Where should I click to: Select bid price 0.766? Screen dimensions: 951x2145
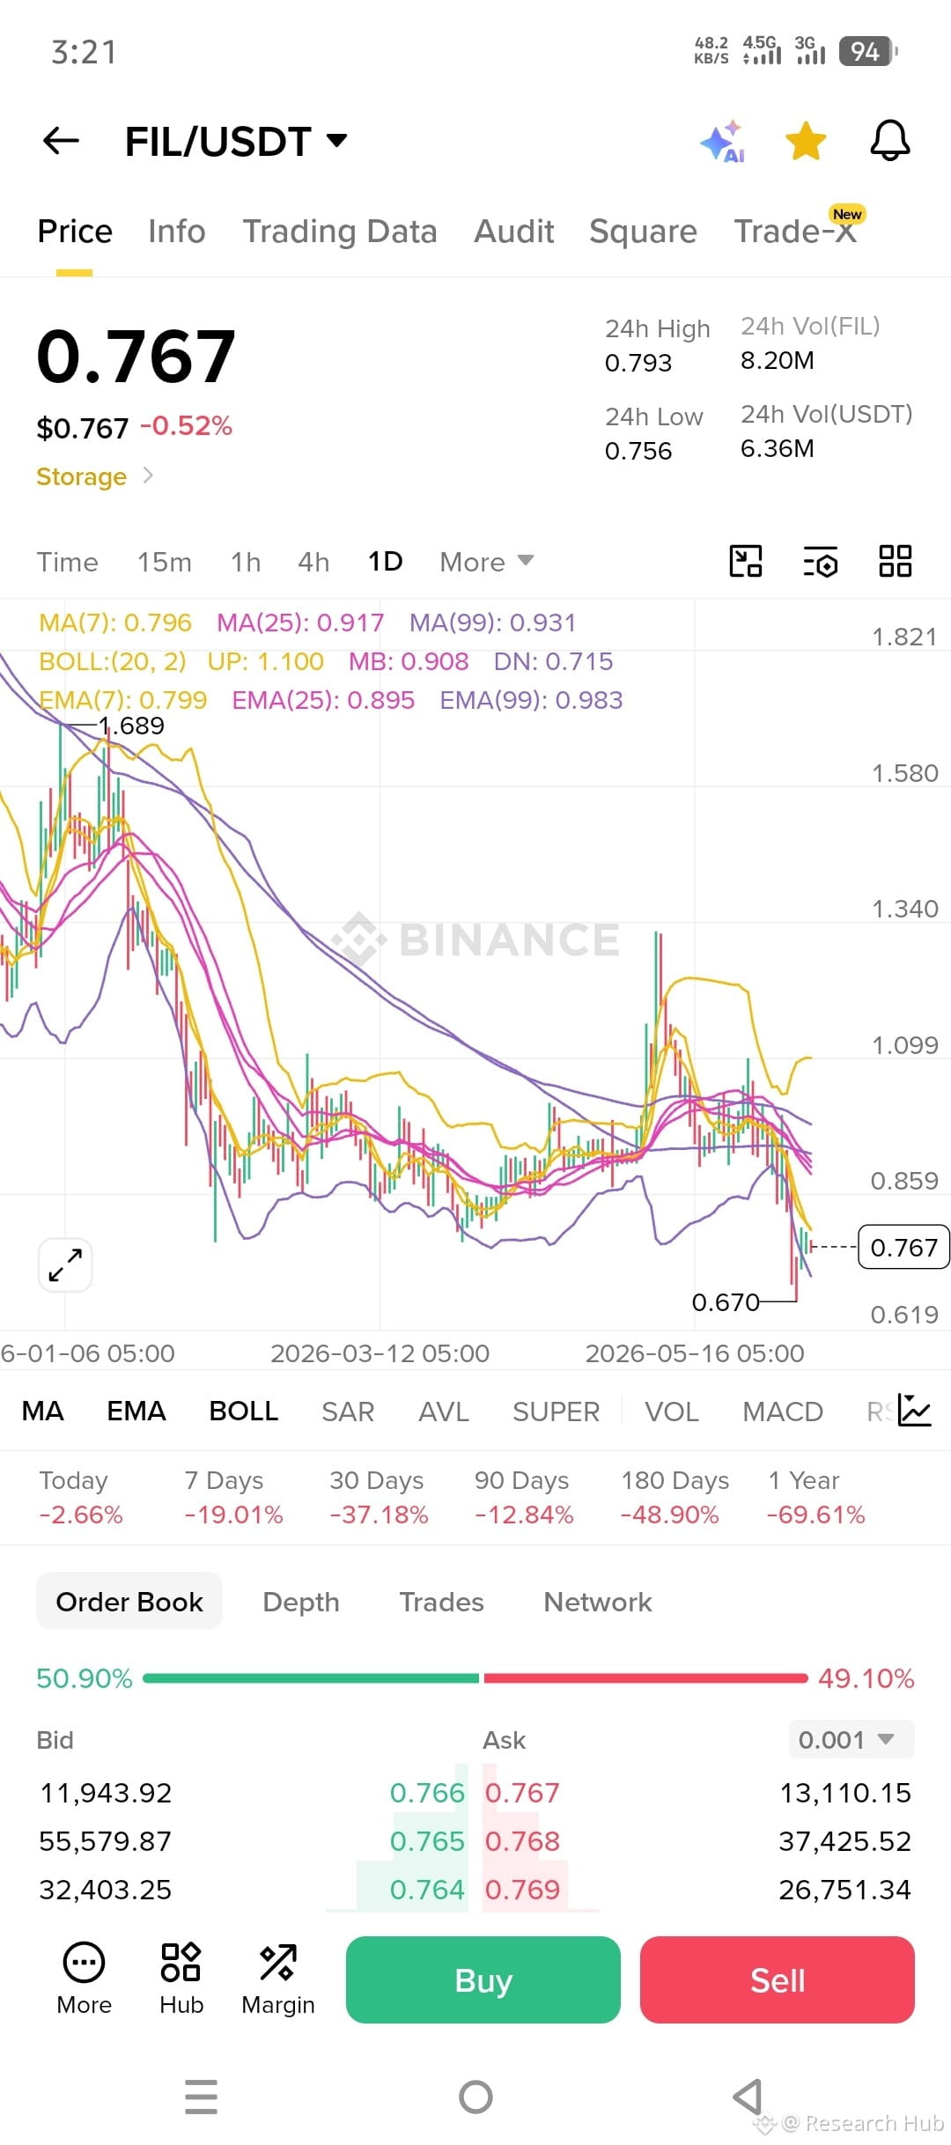click(427, 1793)
